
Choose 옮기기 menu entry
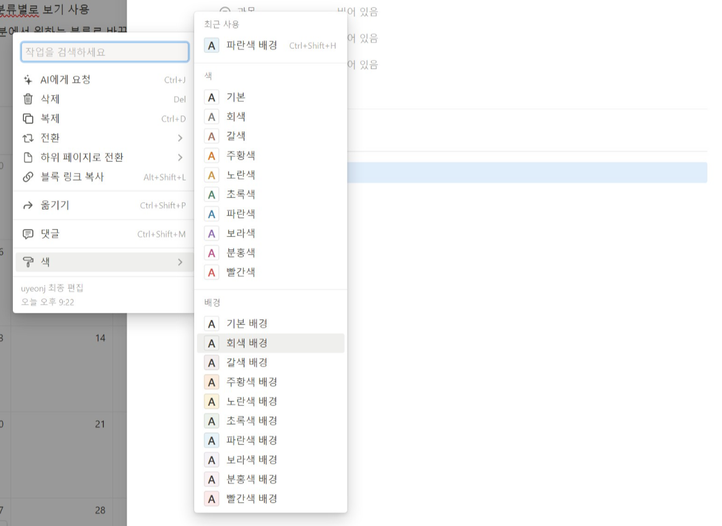[x=104, y=205]
